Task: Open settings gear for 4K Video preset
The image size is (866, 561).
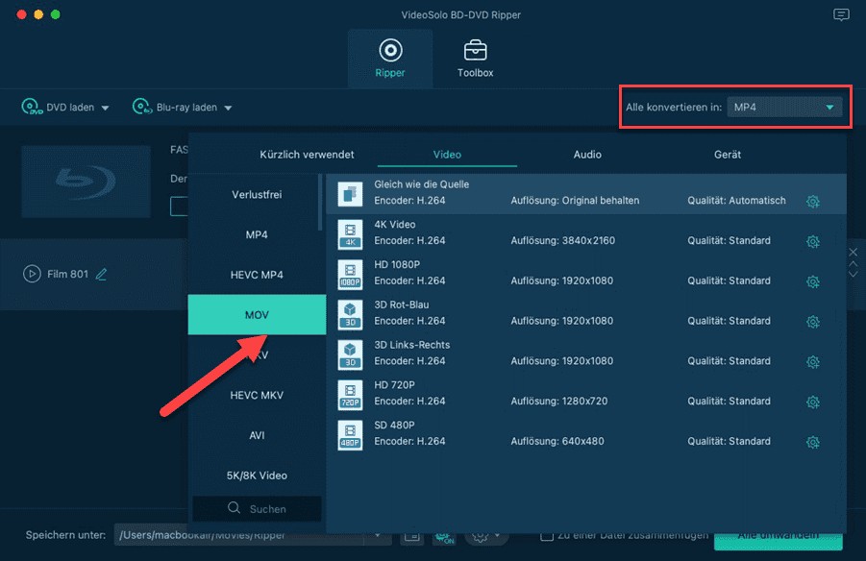Action: point(812,241)
